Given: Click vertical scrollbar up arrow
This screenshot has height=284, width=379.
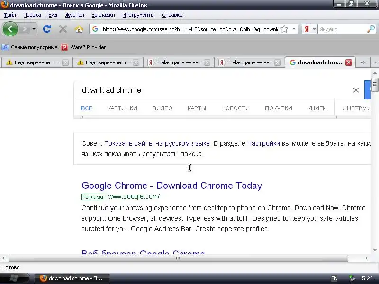Looking at the screenshot, I should tap(375, 73).
